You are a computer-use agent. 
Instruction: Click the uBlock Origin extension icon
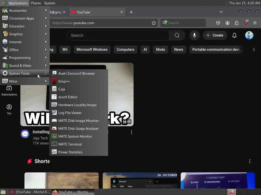pos(246,23)
